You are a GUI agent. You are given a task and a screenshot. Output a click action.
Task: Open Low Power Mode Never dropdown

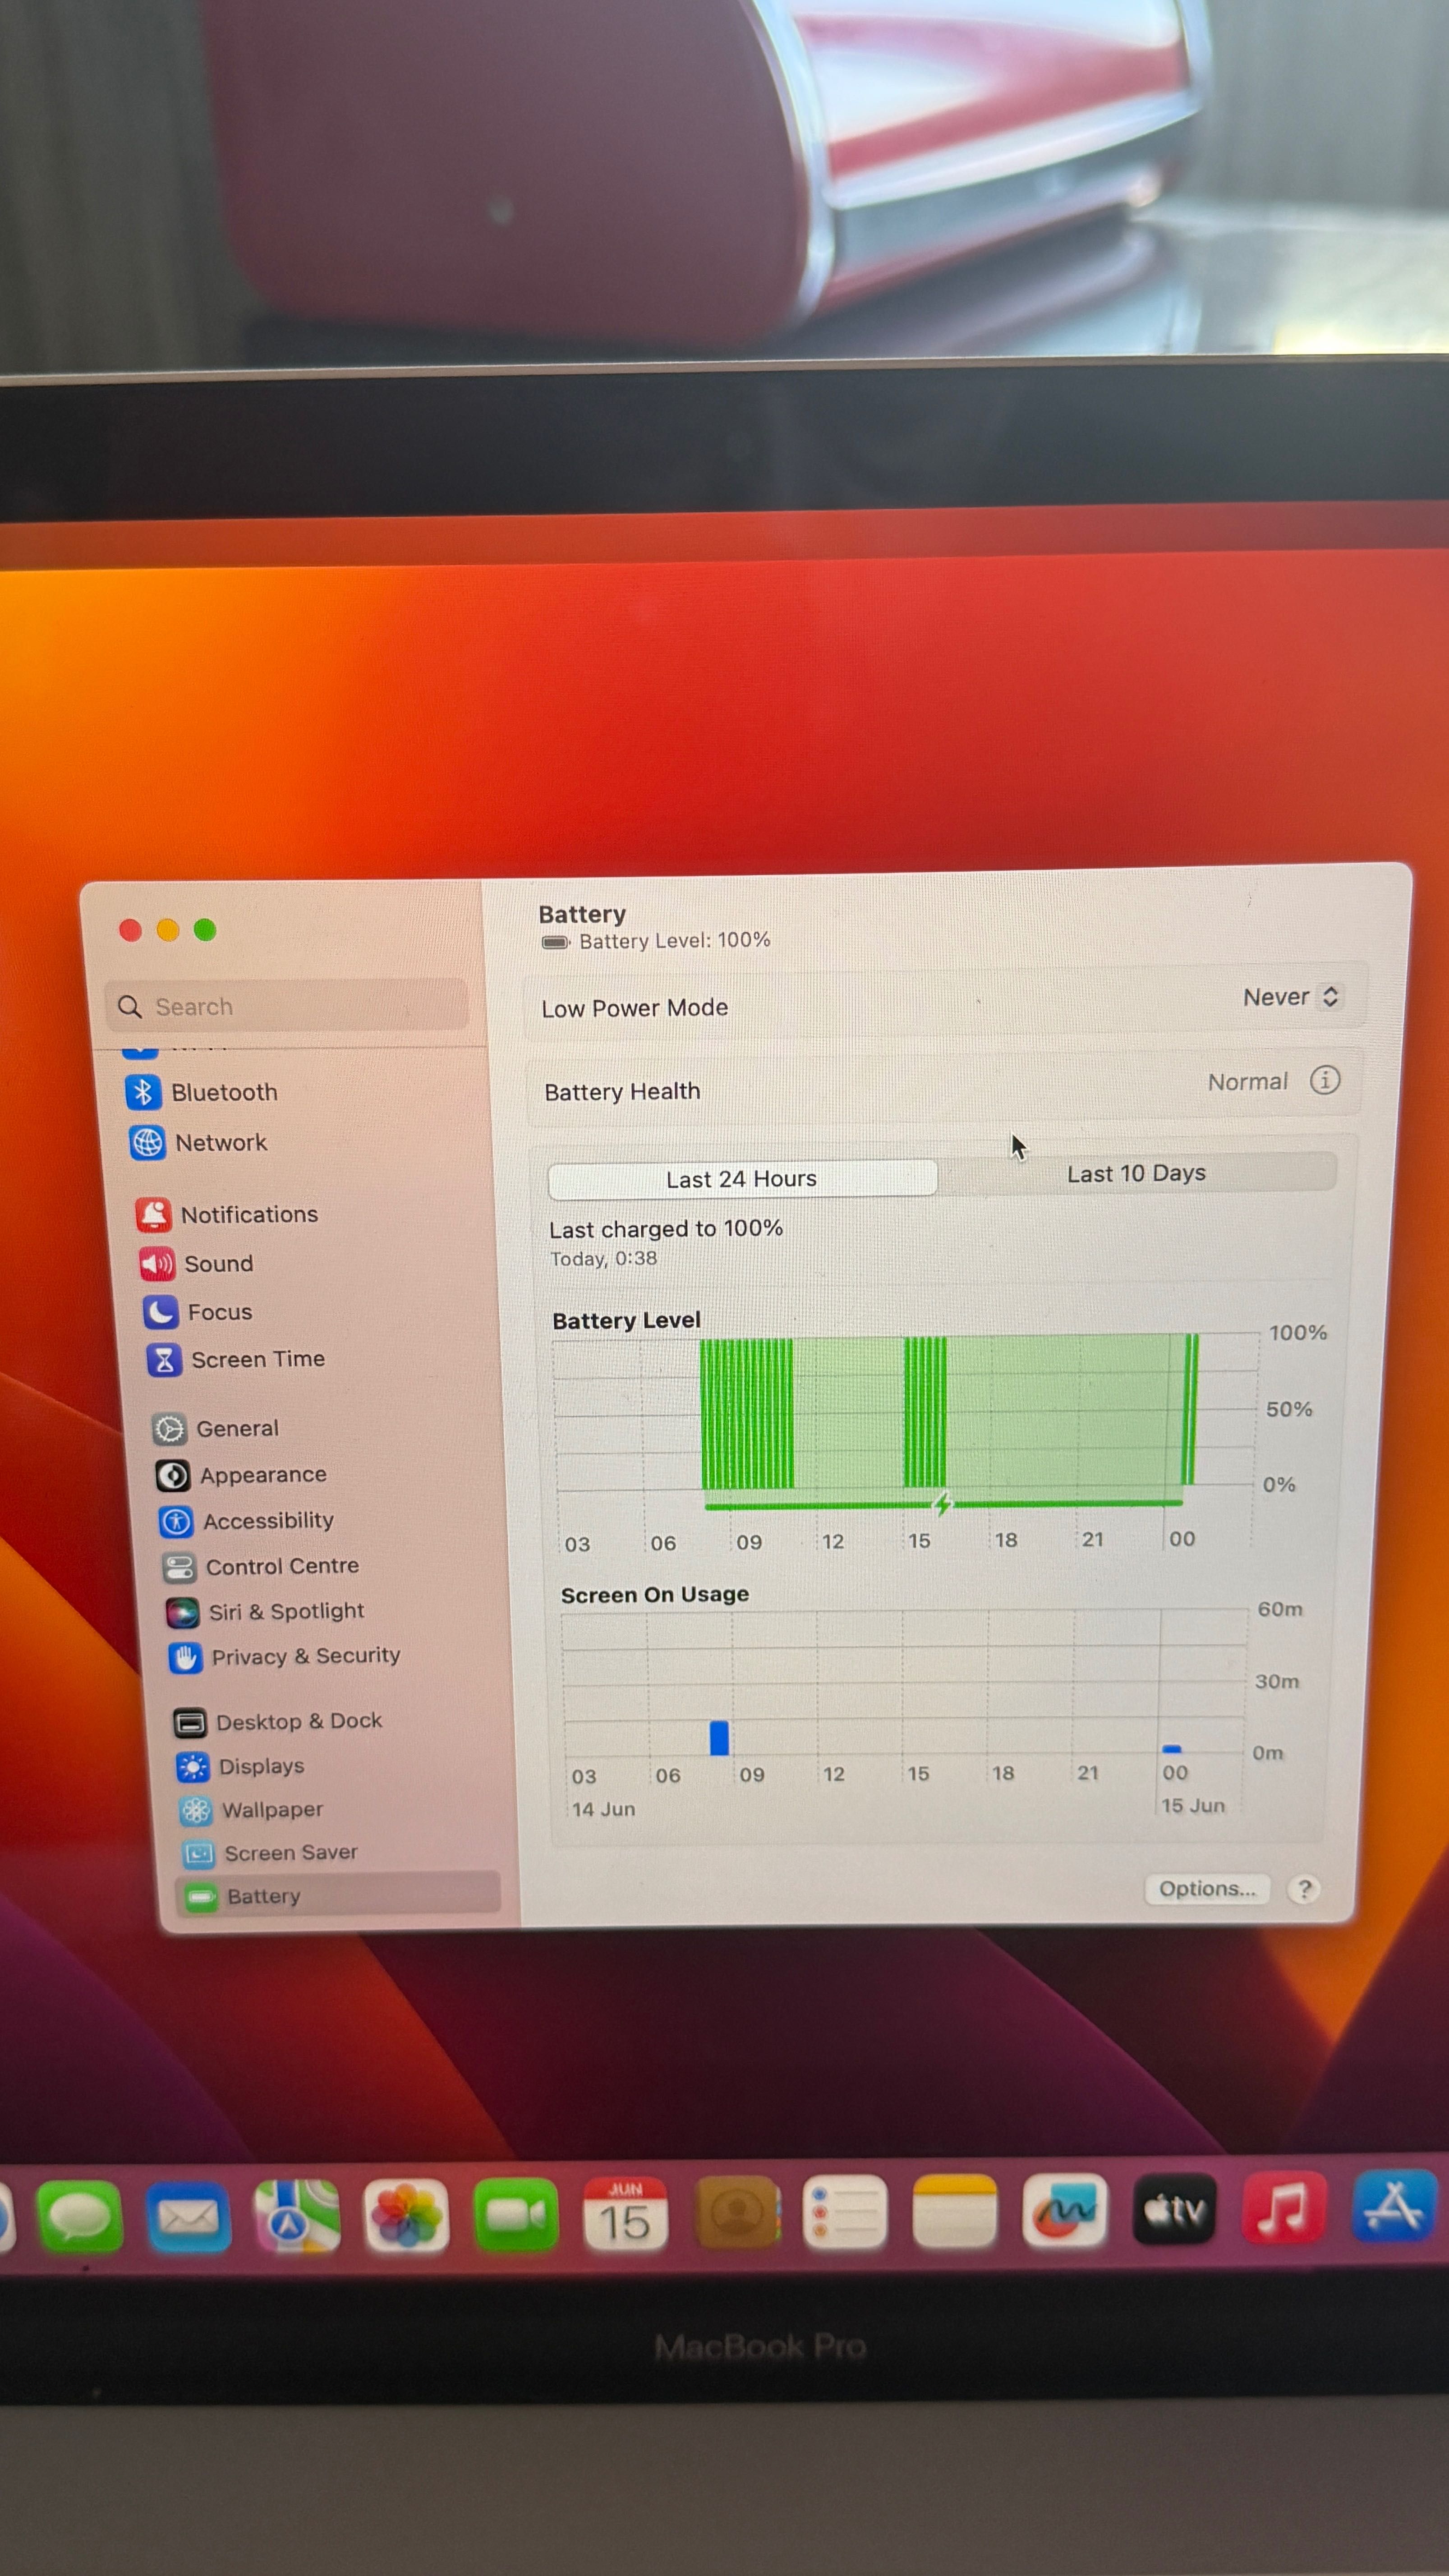point(1291,997)
